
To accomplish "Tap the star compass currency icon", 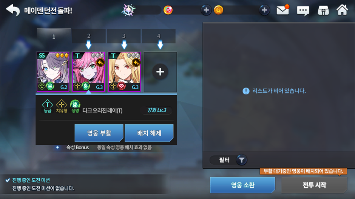I will coord(129,10).
